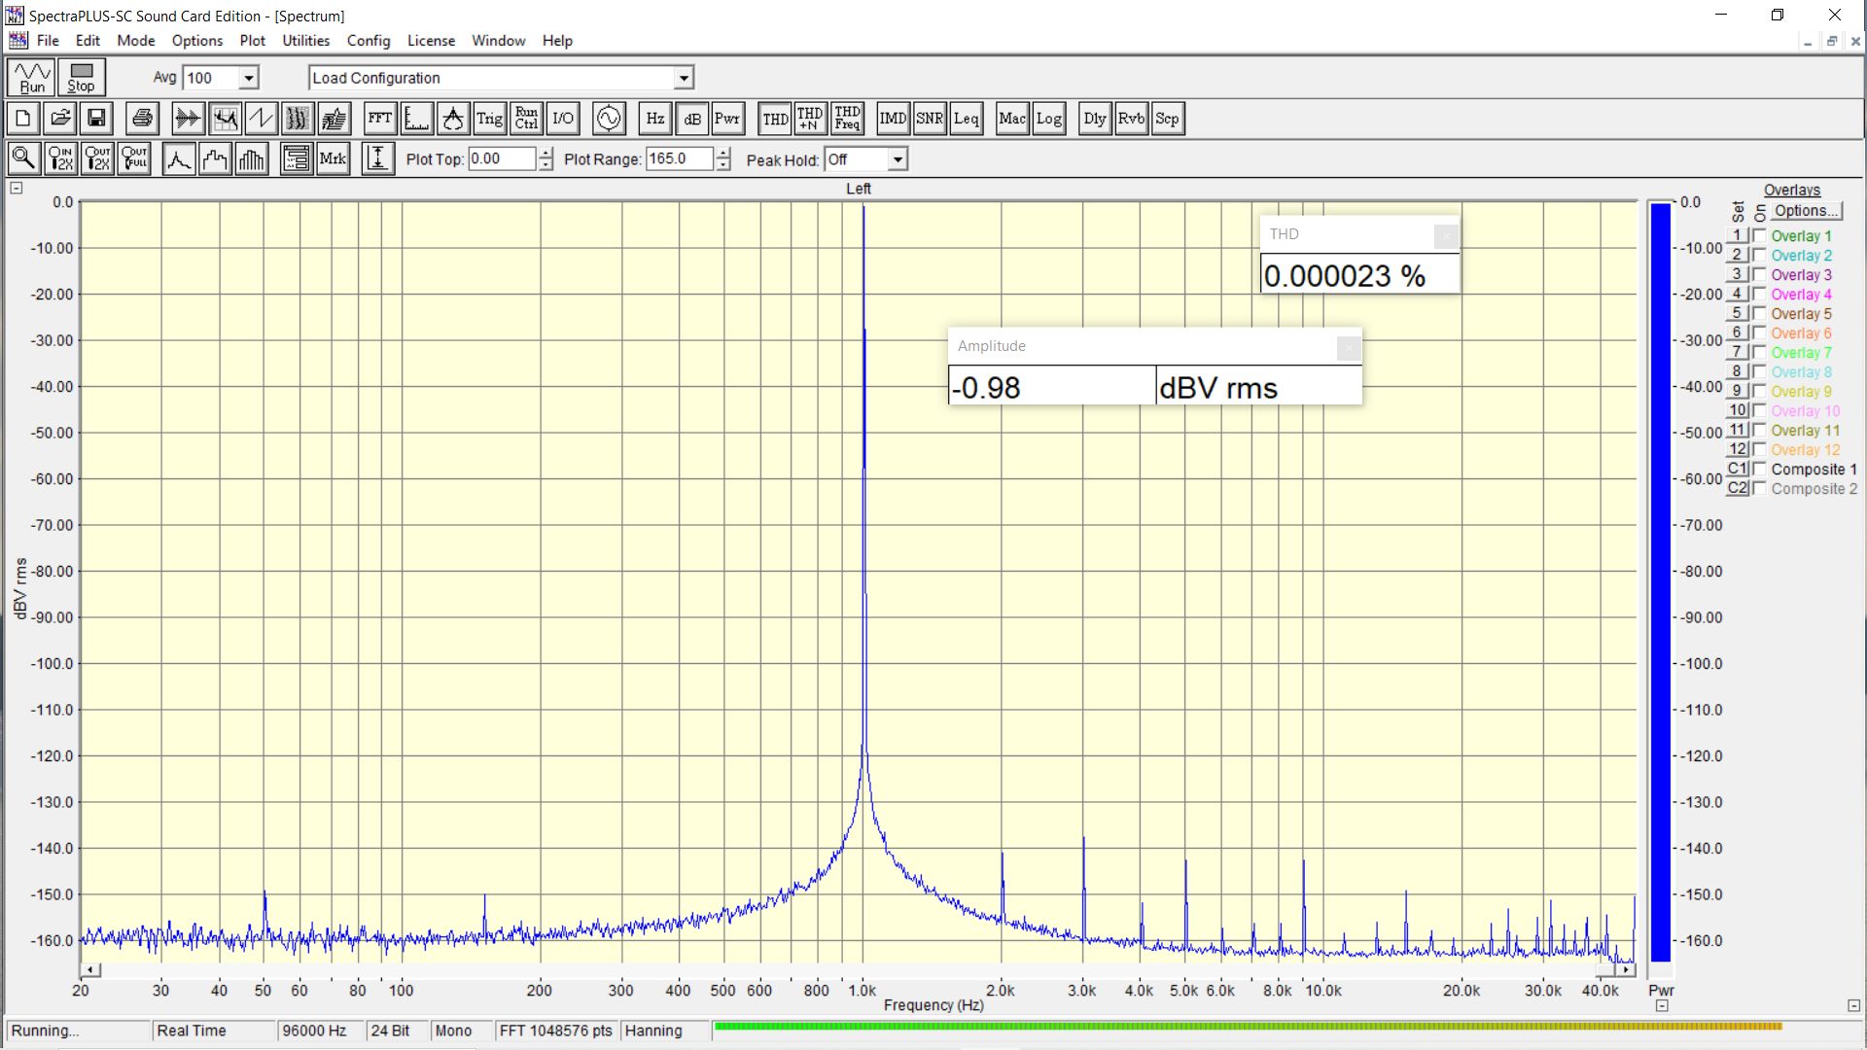This screenshot has width=1867, height=1050.
Task: Click the Scp scope icon
Action: click(1167, 119)
